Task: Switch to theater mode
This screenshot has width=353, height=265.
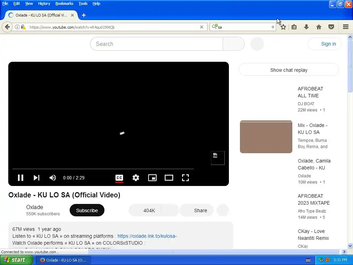Action: (x=169, y=178)
